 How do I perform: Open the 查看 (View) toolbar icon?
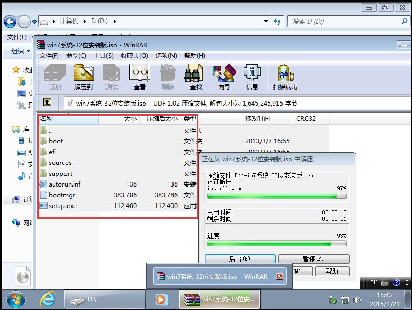click(140, 77)
